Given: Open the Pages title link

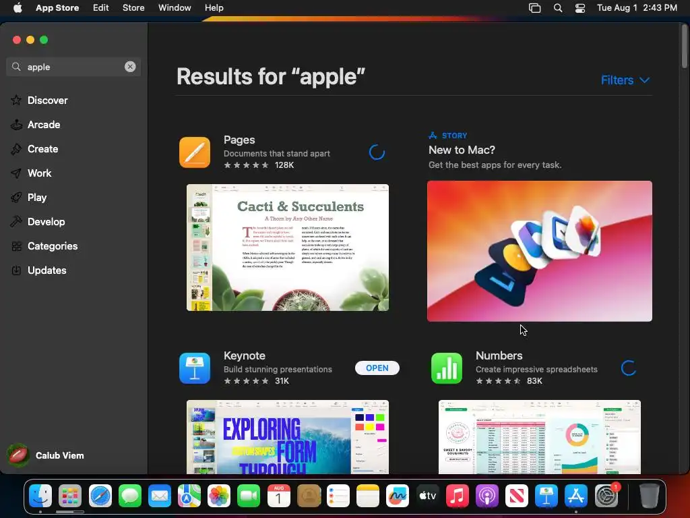Looking at the screenshot, I should [239, 140].
